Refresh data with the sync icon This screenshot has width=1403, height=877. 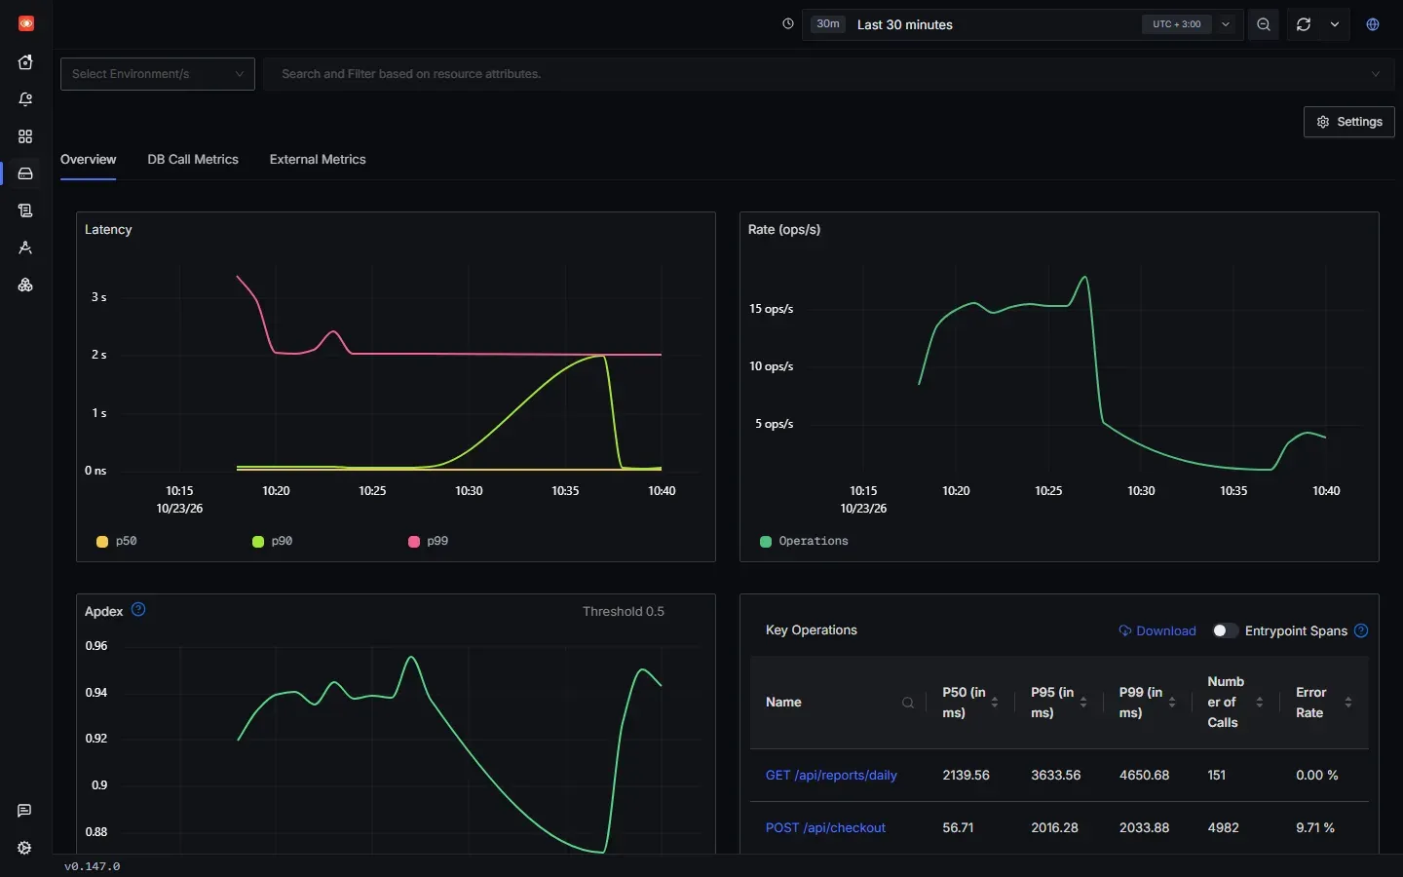tap(1304, 24)
